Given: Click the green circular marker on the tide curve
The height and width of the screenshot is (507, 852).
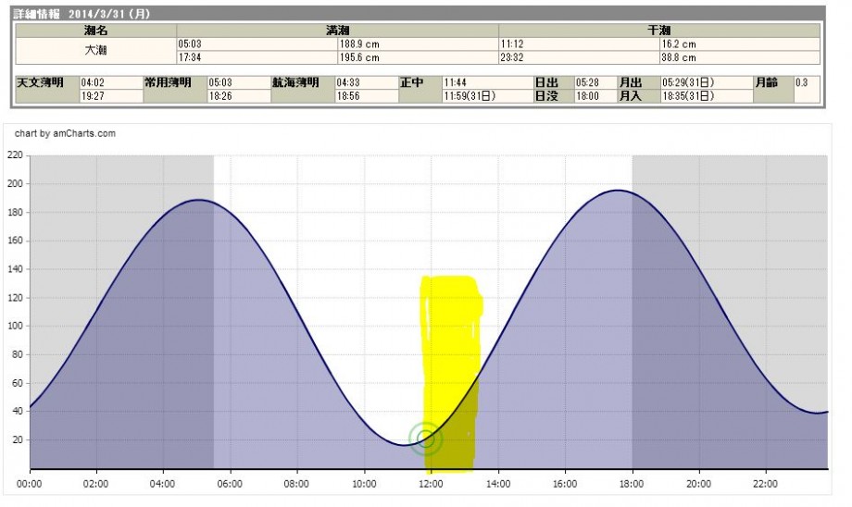Looking at the screenshot, I should (425, 439).
